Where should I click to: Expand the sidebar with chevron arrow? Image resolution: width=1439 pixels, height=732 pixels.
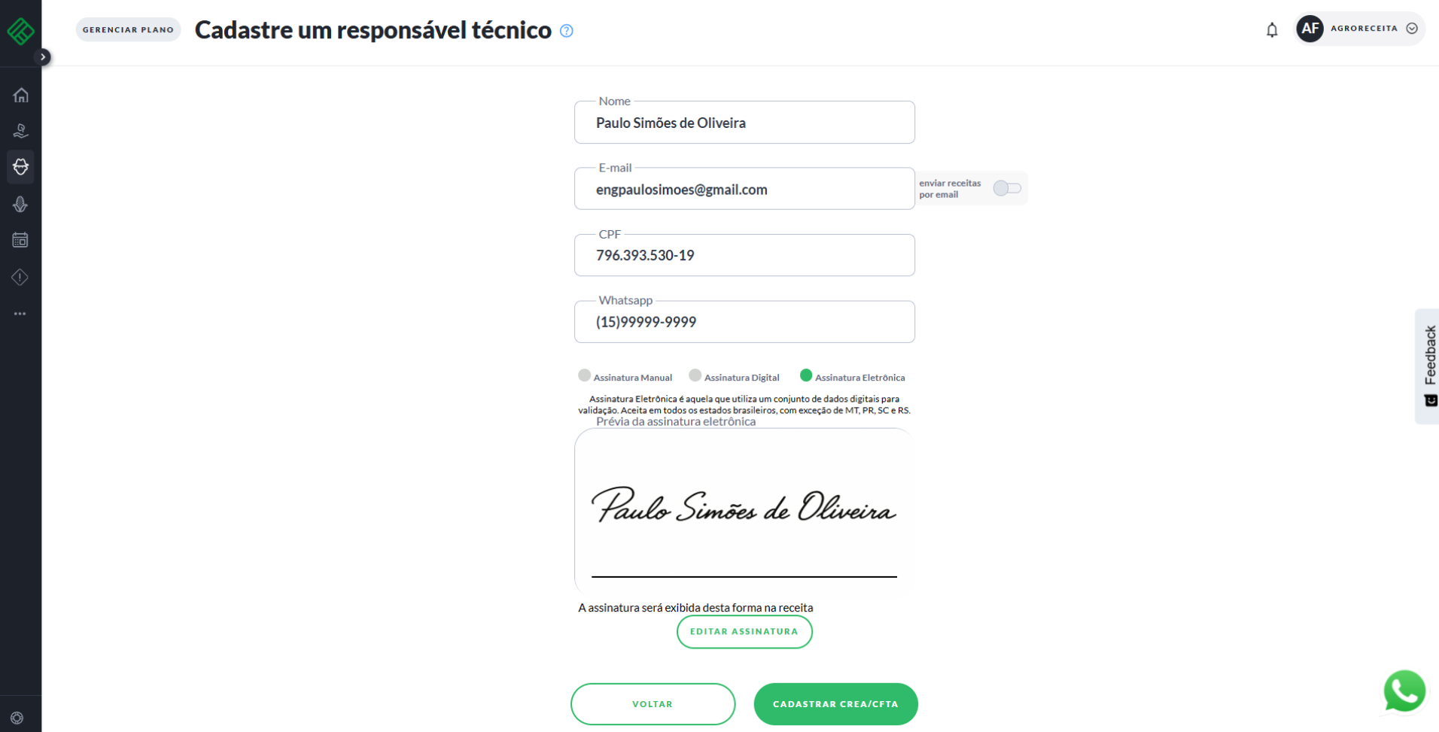click(44, 56)
